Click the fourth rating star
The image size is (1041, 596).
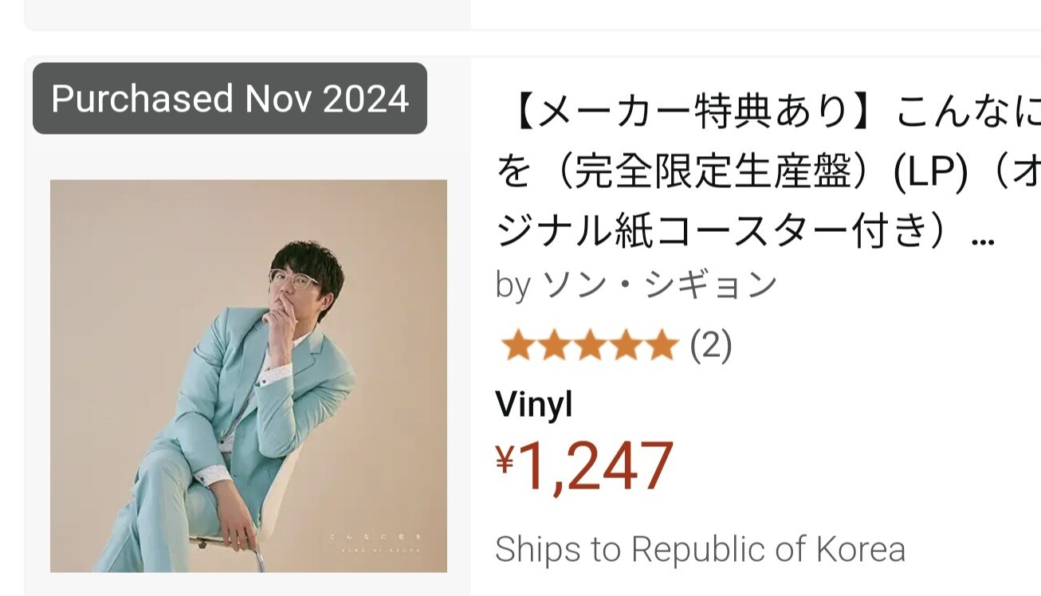click(x=624, y=347)
